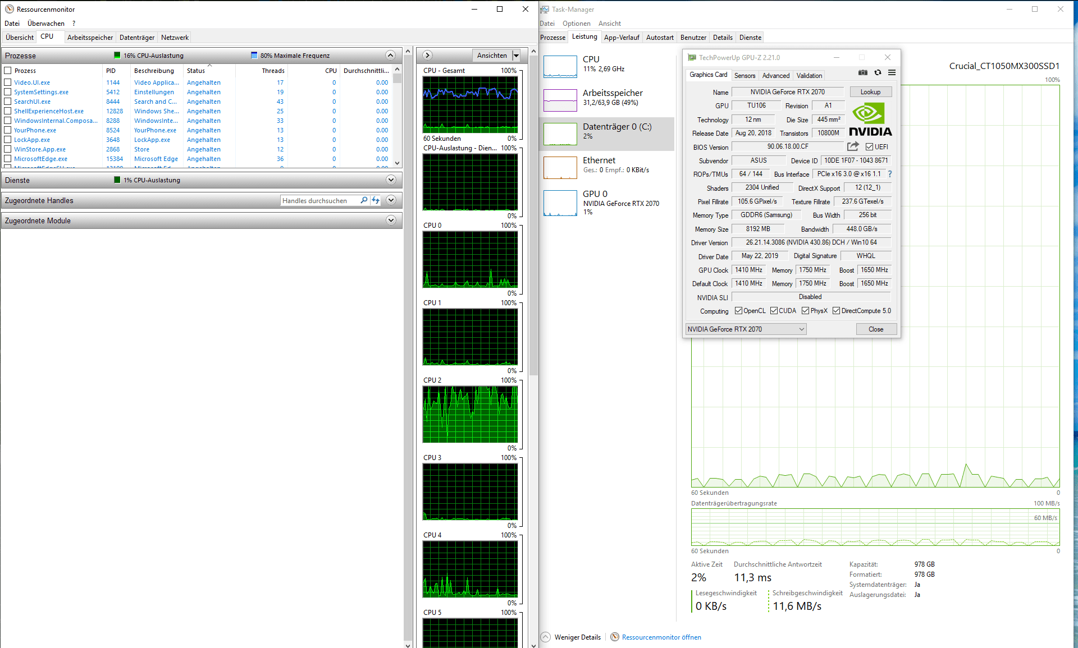Tick the select-all checkbox beside Prozess header

[x=8, y=71]
